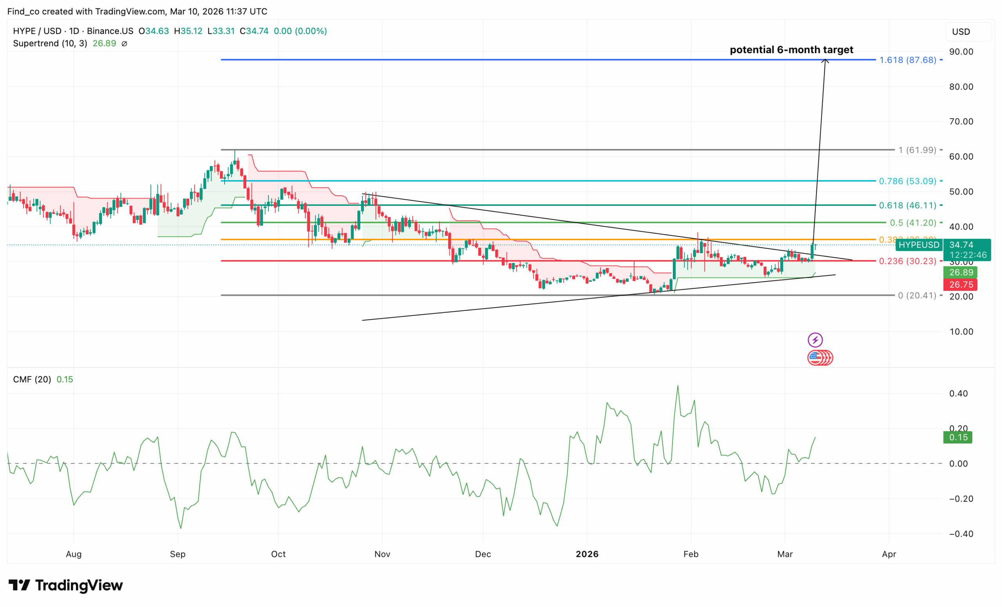This screenshot has width=1002, height=607.
Task: Click the 0.236 (30.23) Fibonacci label
Action: [x=908, y=261]
